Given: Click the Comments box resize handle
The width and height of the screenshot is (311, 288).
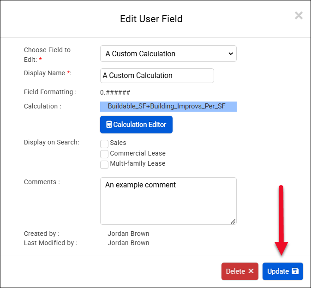Looking at the screenshot, I should [233, 222].
